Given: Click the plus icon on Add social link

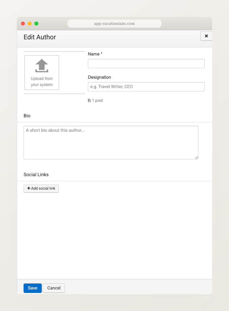Looking at the screenshot, I should (x=28, y=188).
